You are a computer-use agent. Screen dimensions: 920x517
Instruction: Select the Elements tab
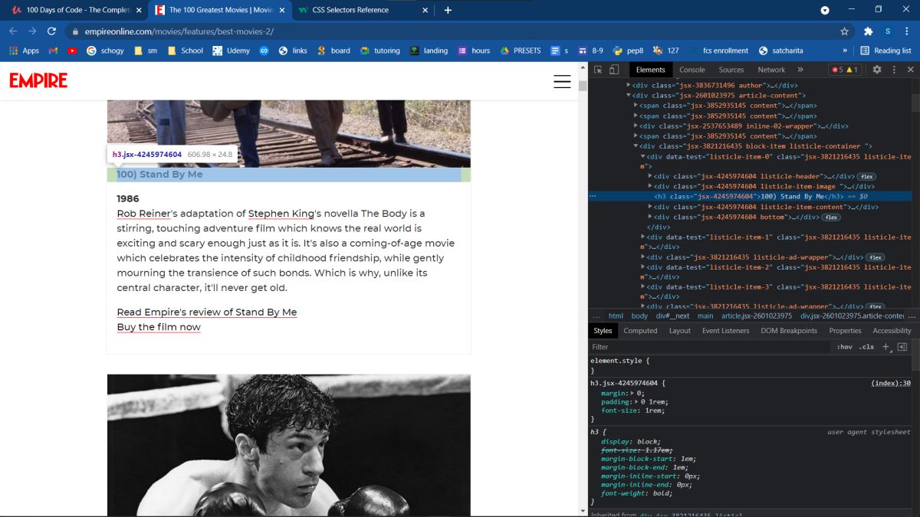point(651,70)
